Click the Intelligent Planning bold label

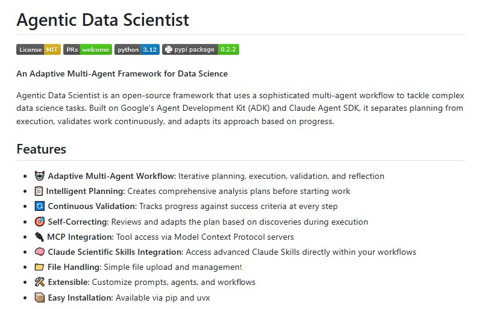tap(86, 191)
